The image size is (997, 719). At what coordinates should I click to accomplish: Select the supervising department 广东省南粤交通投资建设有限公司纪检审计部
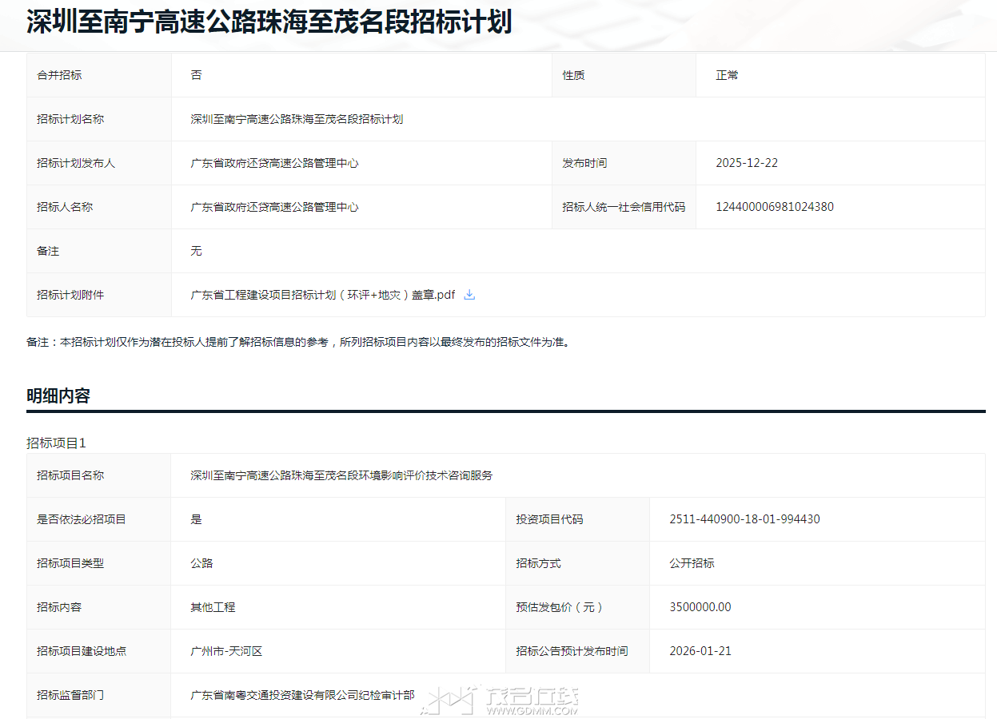coord(302,695)
